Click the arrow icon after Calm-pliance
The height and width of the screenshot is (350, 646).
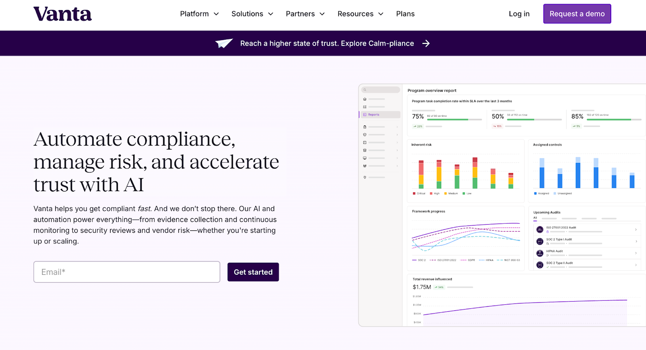[x=426, y=43]
